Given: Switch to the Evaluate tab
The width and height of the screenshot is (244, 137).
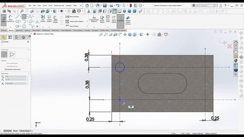Looking at the screenshot, I should (x=87, y=30).
